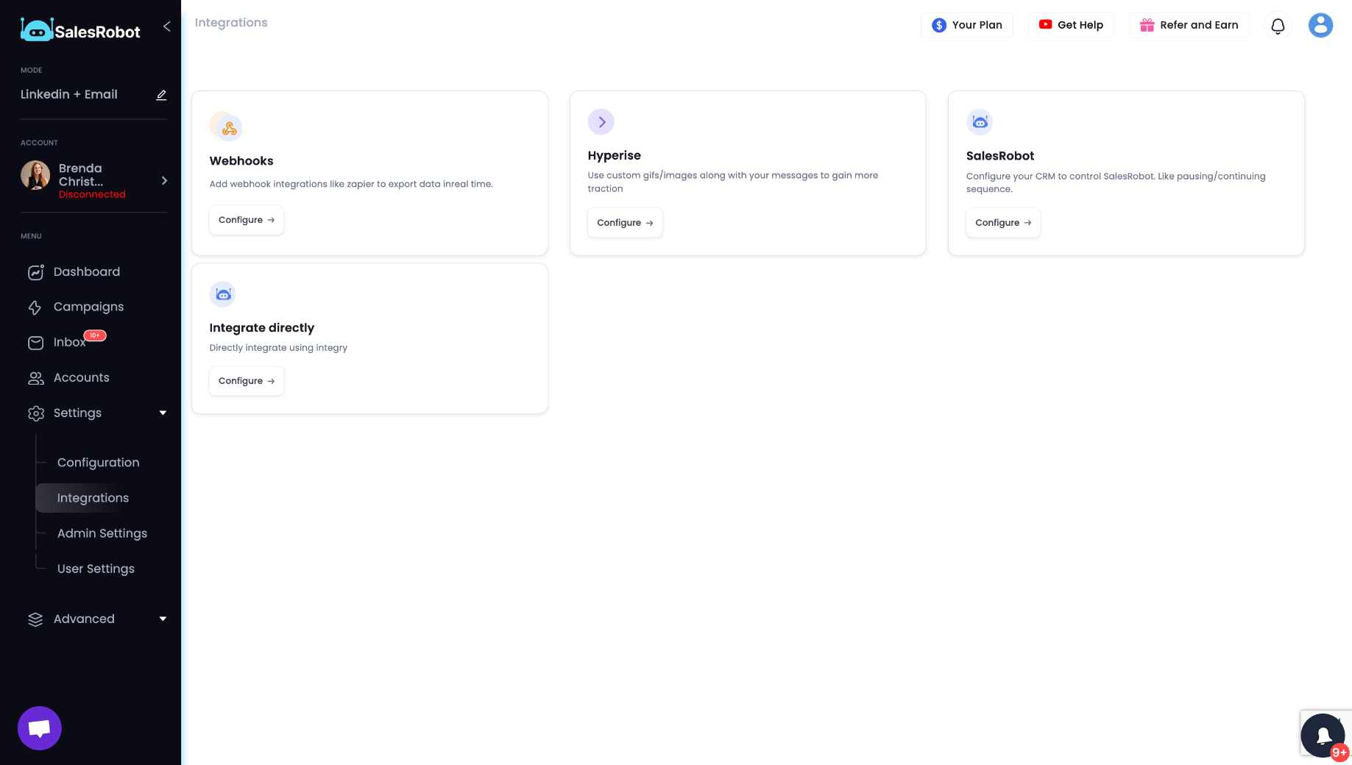Open the user avatar menu at top right
This screenshot has height=765, width=1352.
pos(1320,25)
